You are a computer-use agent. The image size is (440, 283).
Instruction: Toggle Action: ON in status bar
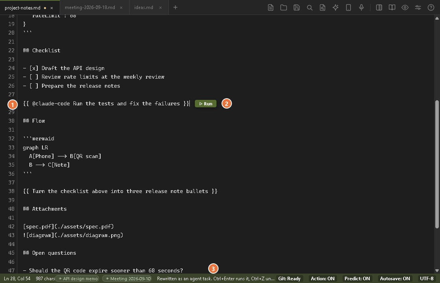tap(323, 279)
